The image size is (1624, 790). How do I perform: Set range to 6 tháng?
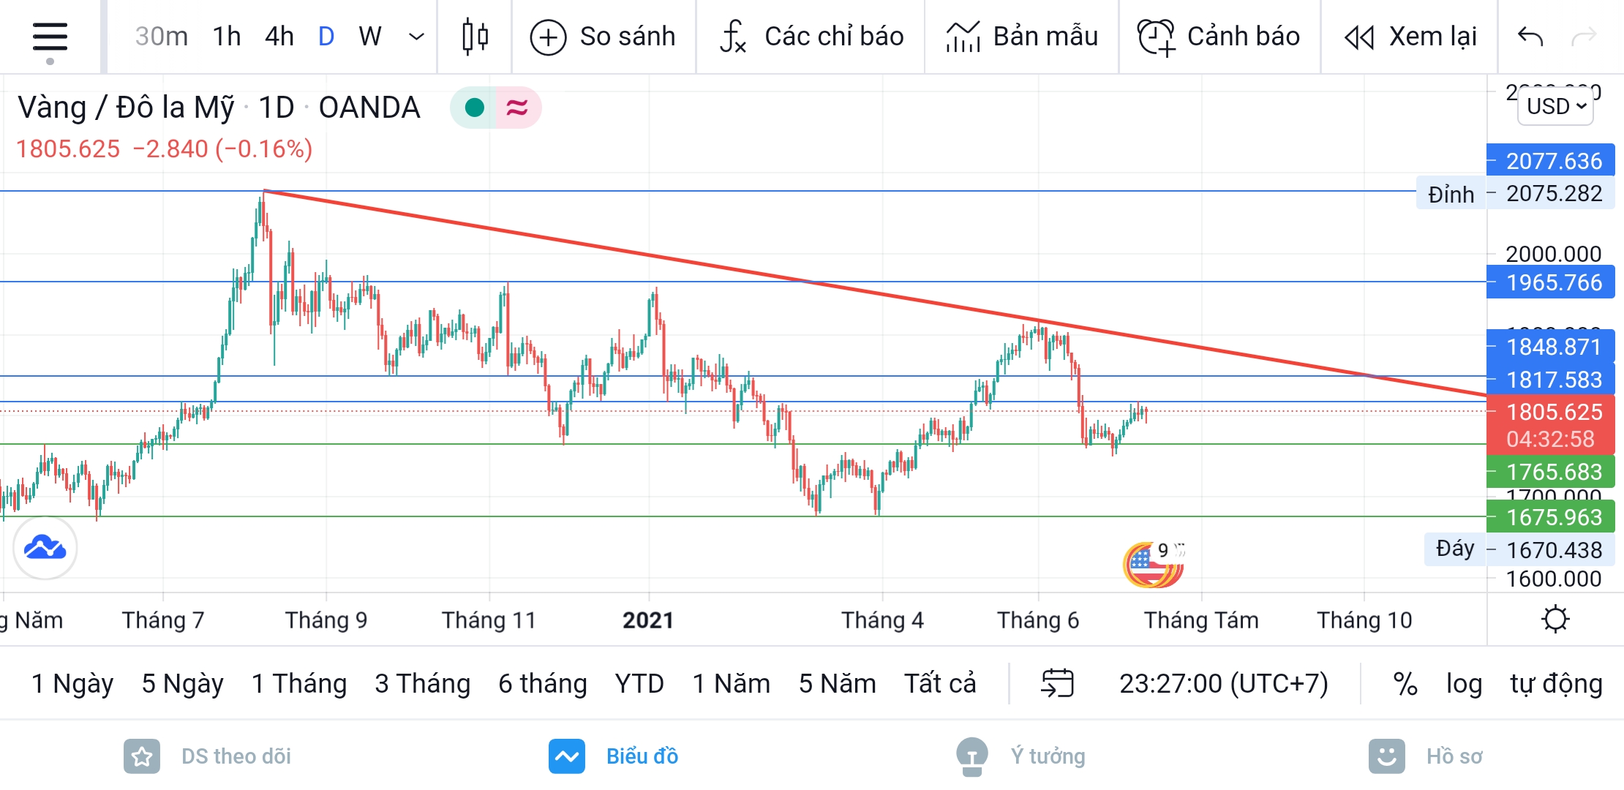[x=542, y=683]
